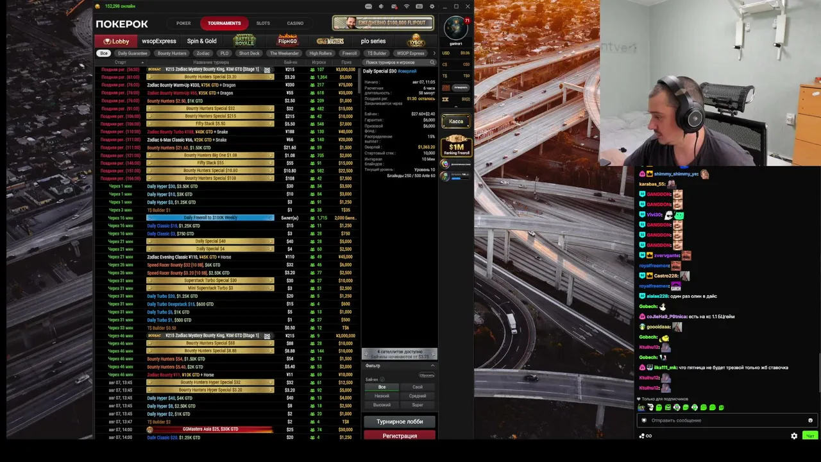Viewport: 821px width, 462px height.
Task: Open the chat bubble icon in poker title bar
Action: (x=369, y=6)
